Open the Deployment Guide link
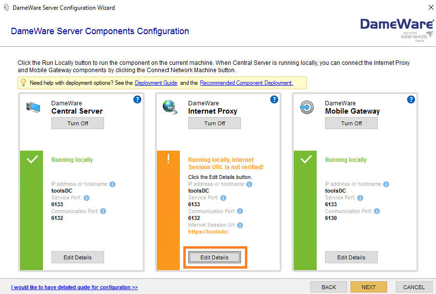Viewport: 436px width, 294px height. click(155, 83)
